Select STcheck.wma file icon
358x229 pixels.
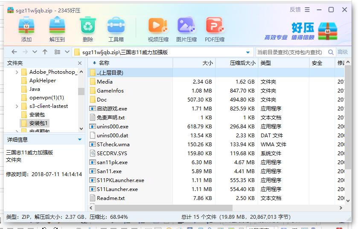click(93, 145)
